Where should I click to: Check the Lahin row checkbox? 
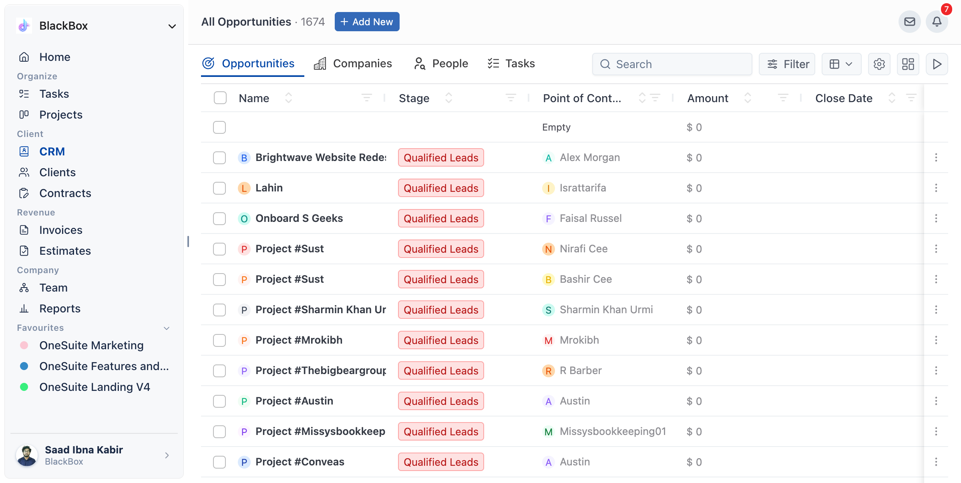click(x=219, y=188)
